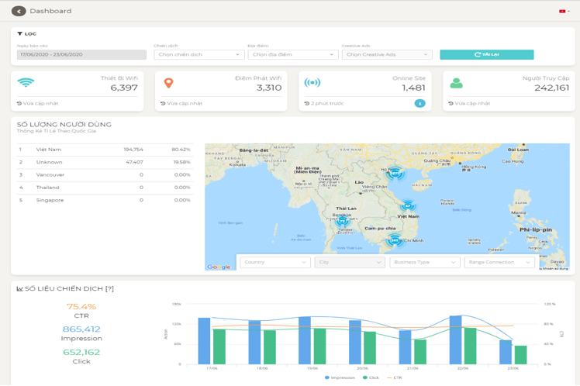Click the green user icon
Screen dimensions: 580x386
[457, 83]
